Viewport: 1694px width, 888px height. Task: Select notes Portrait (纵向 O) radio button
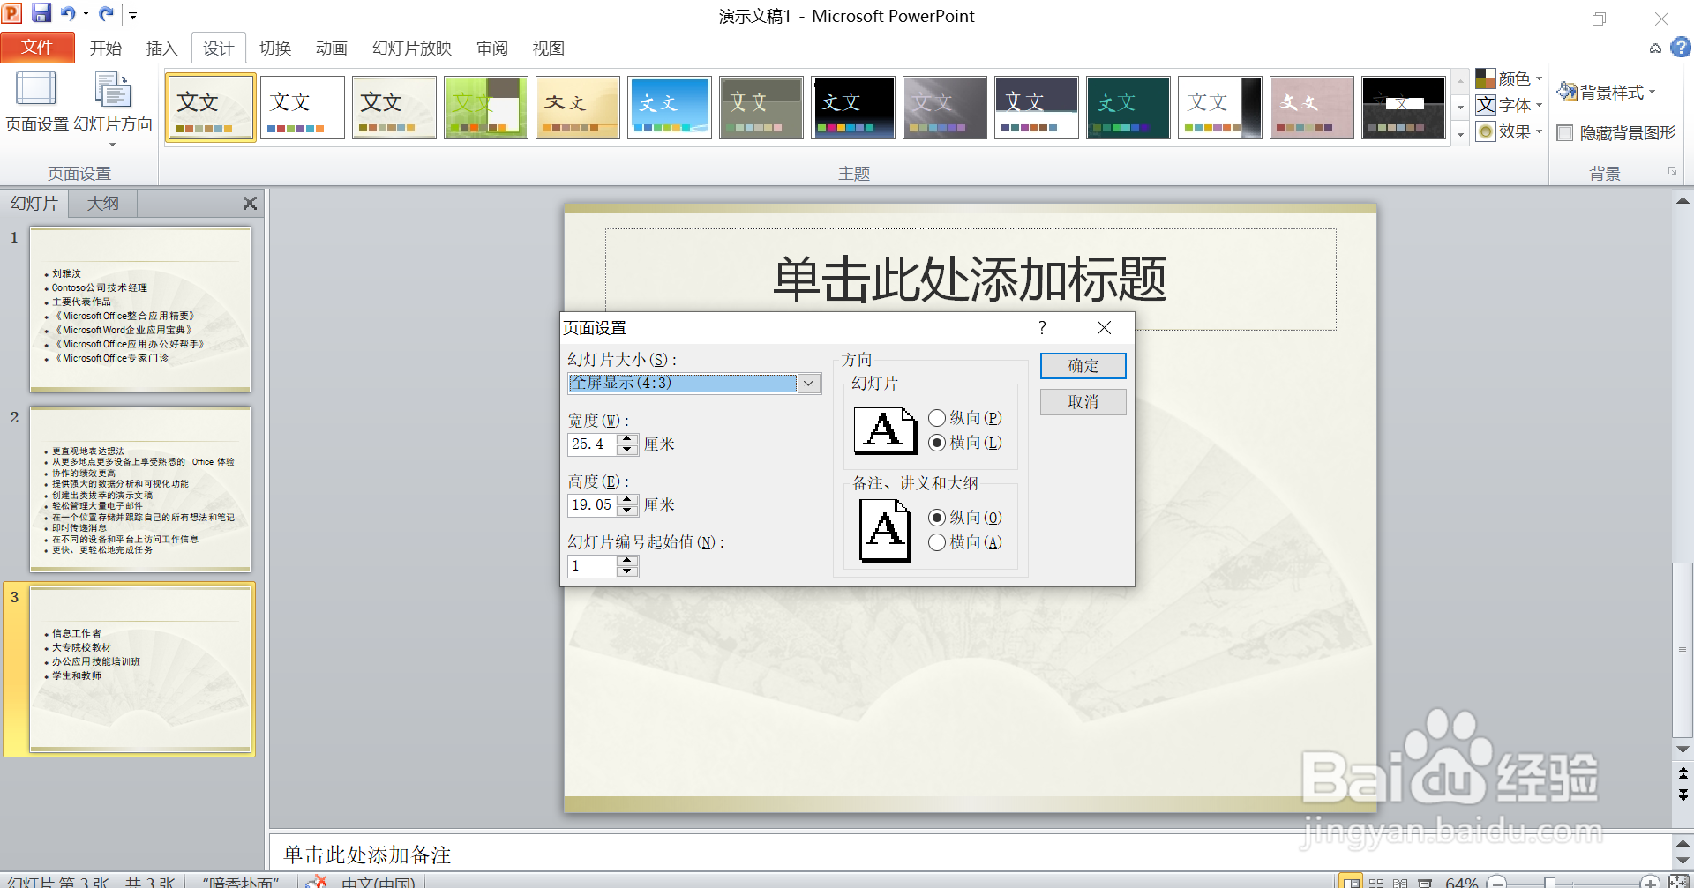point(937,518)
